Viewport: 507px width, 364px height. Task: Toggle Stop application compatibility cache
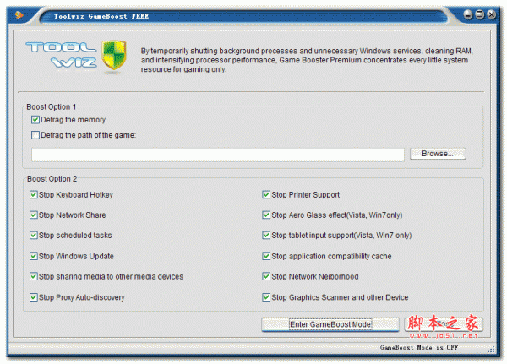[x=266, y=257]
